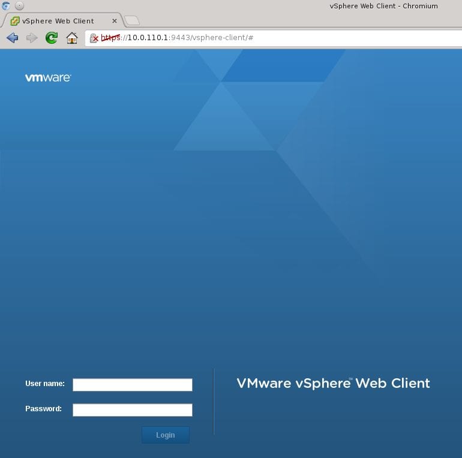Click the User name field

pos(133,385)
